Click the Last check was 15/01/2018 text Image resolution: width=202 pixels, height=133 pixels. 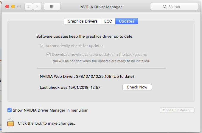click(70, 87)
